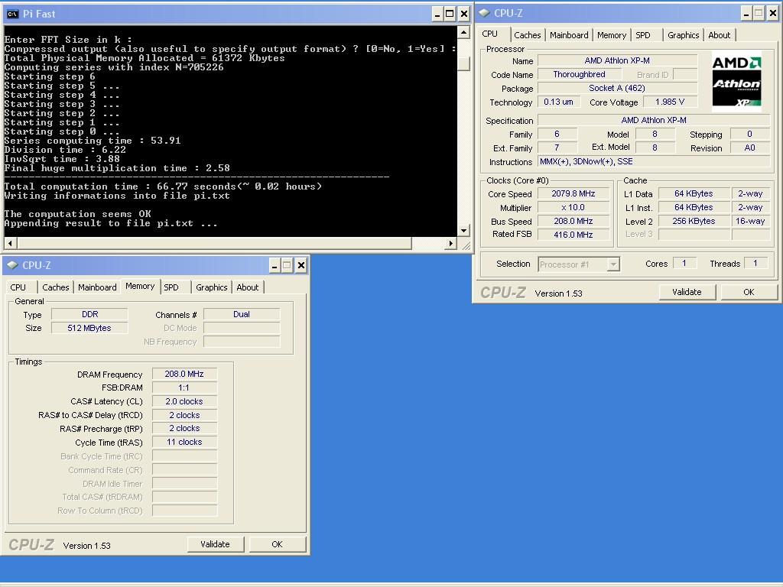This screenshot has width=783, height=587.
Task: Click the memory Type value DDR
Action: 90,314
